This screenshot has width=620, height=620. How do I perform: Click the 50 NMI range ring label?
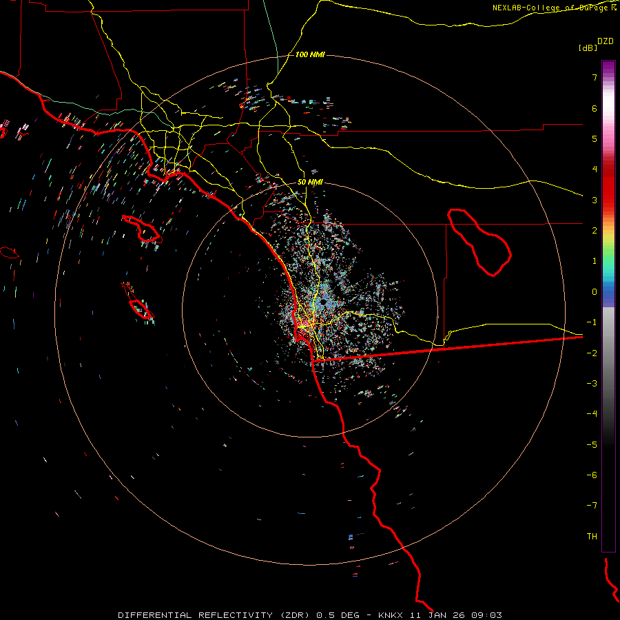[310, 182]
